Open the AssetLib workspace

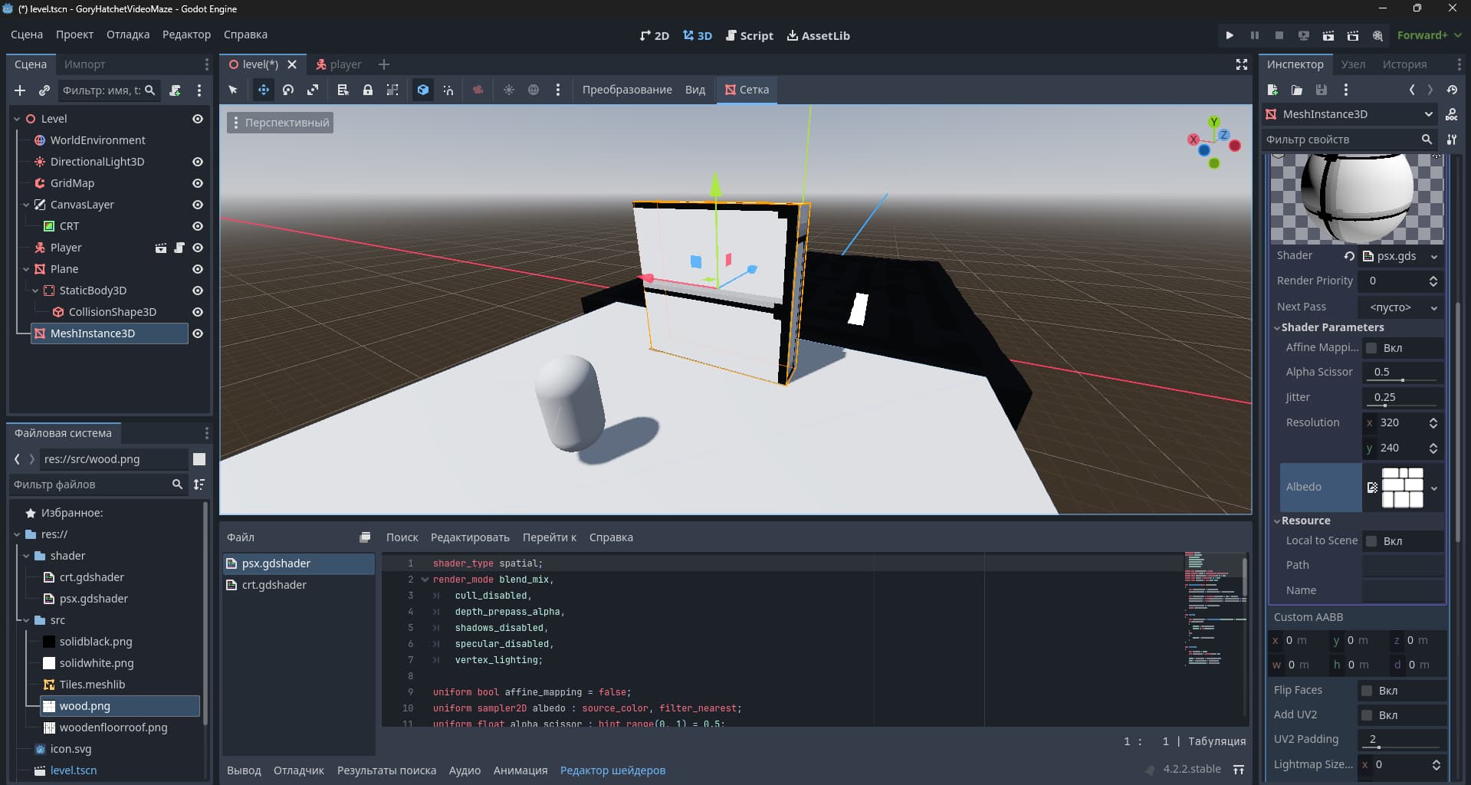[x=817, y=35]
